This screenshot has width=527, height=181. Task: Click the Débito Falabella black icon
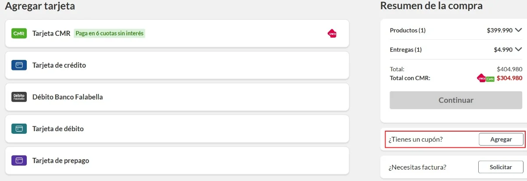click(x=19, y=97)
